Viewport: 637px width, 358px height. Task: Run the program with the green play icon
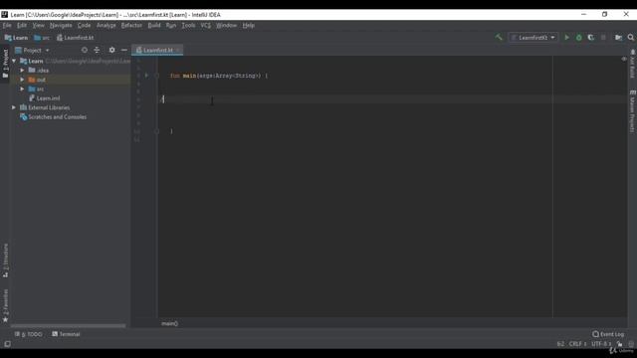pos(566,38)
